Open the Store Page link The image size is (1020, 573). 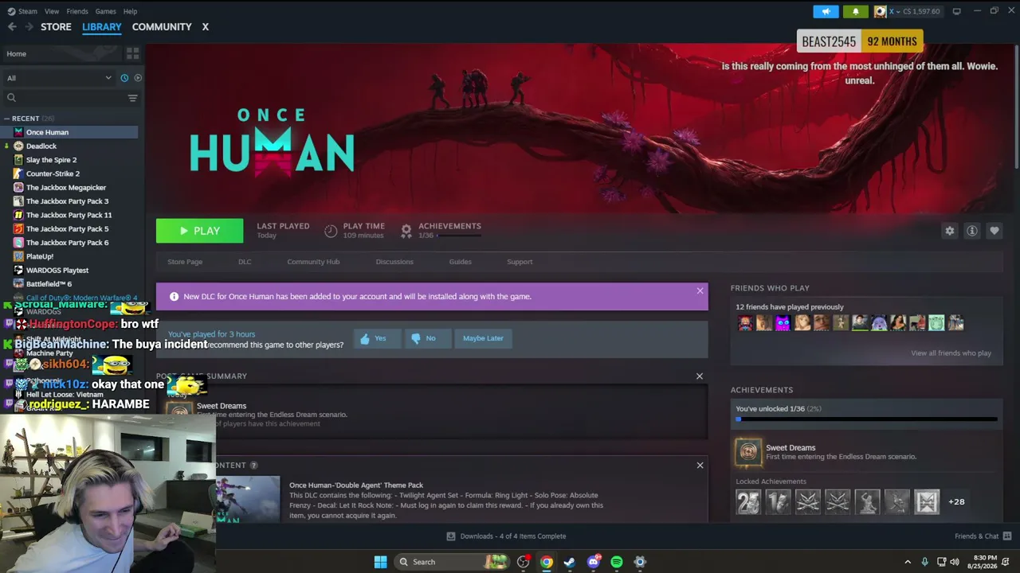click(185, 262)
